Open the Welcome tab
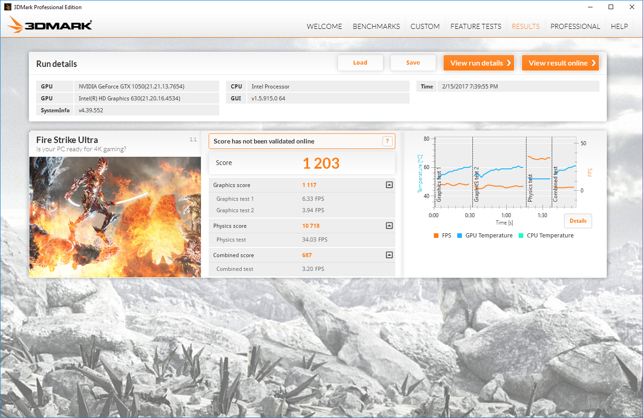The image size is (643, 418). coord(324,27)
